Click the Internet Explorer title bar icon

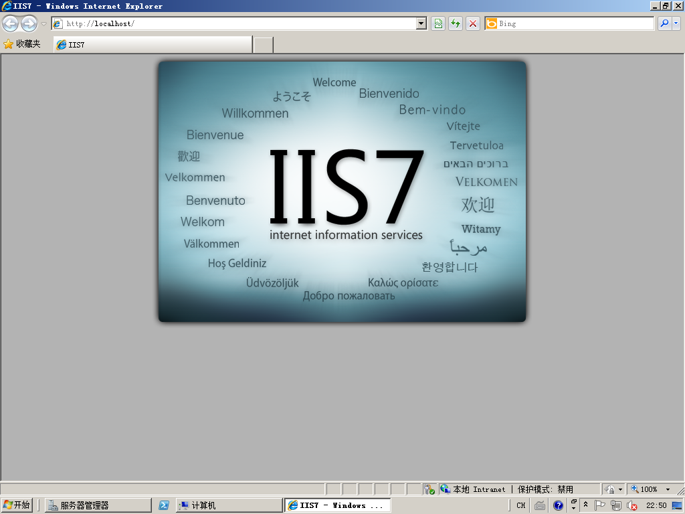click(6, 6)
